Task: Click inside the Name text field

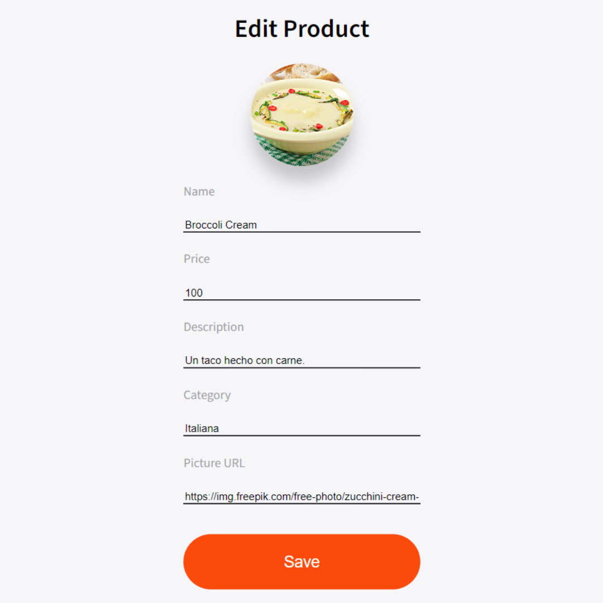Action: click(301, 224)
